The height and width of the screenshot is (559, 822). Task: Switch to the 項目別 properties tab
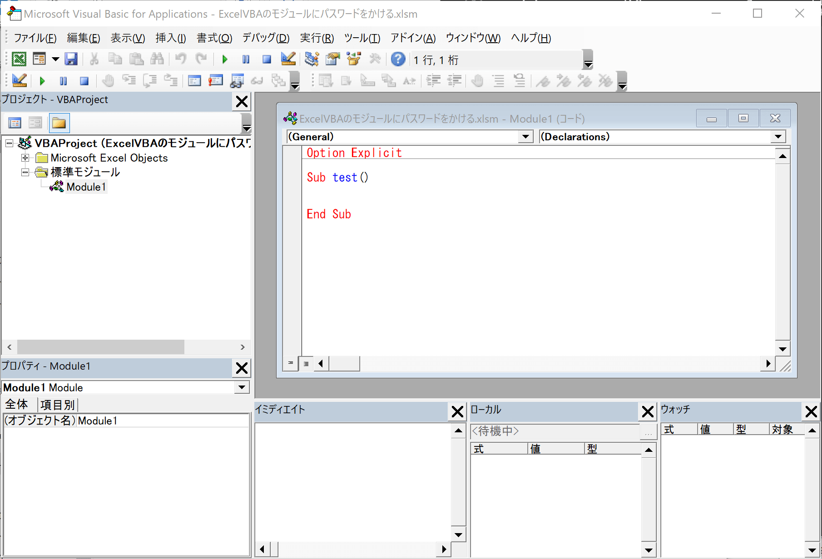point(57,405)
